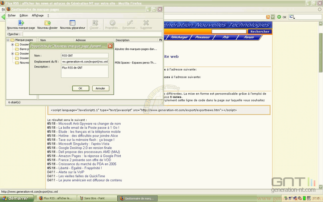The width and height of the screenshot is (323, 202).
Task: Select the Marque-pages root folder
Action: [x=22, y=40]
